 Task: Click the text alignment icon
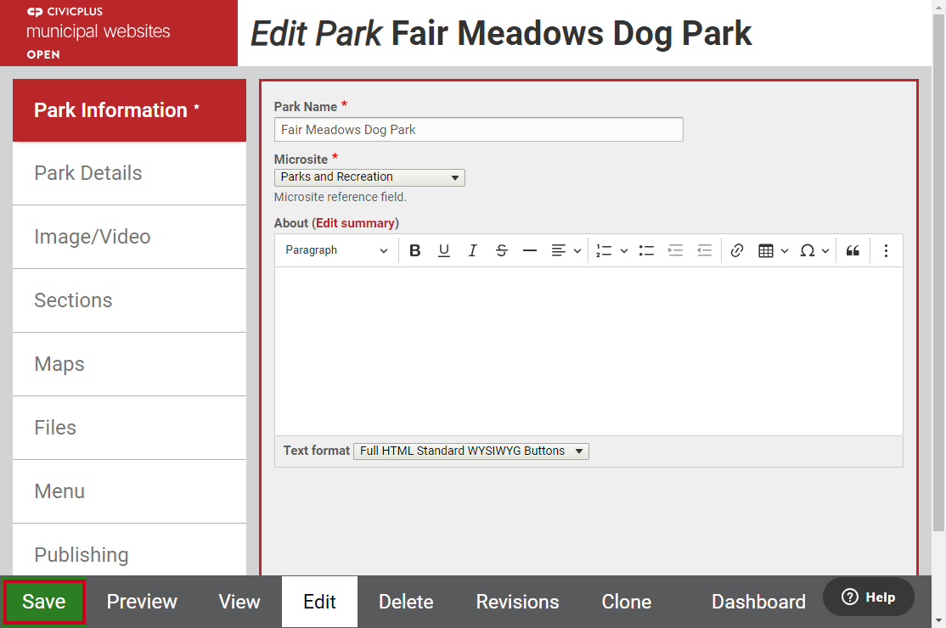click(x=559, y=250)
